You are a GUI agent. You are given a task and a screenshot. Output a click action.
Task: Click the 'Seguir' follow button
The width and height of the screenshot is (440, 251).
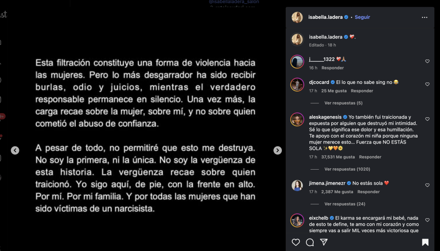pyautogui.click(x=362, y=17)
